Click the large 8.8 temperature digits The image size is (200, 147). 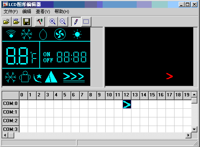(x=17, y=55)
